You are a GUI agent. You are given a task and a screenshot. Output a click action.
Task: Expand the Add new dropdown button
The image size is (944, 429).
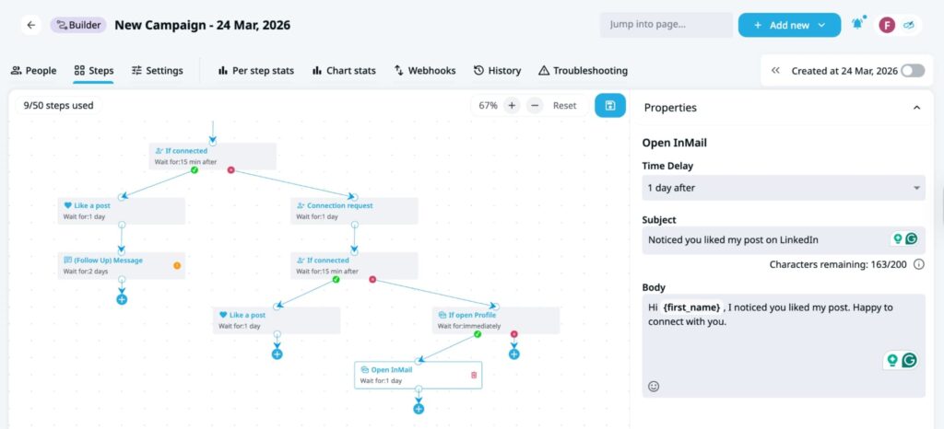789,25
